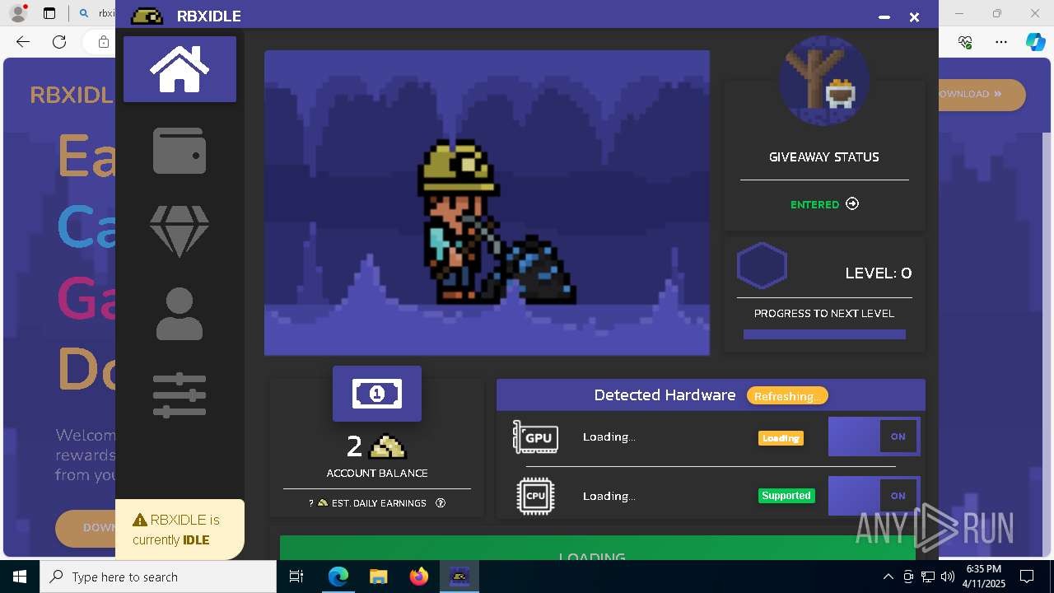
Task: Open the notification center
Action: point(1027,577)
